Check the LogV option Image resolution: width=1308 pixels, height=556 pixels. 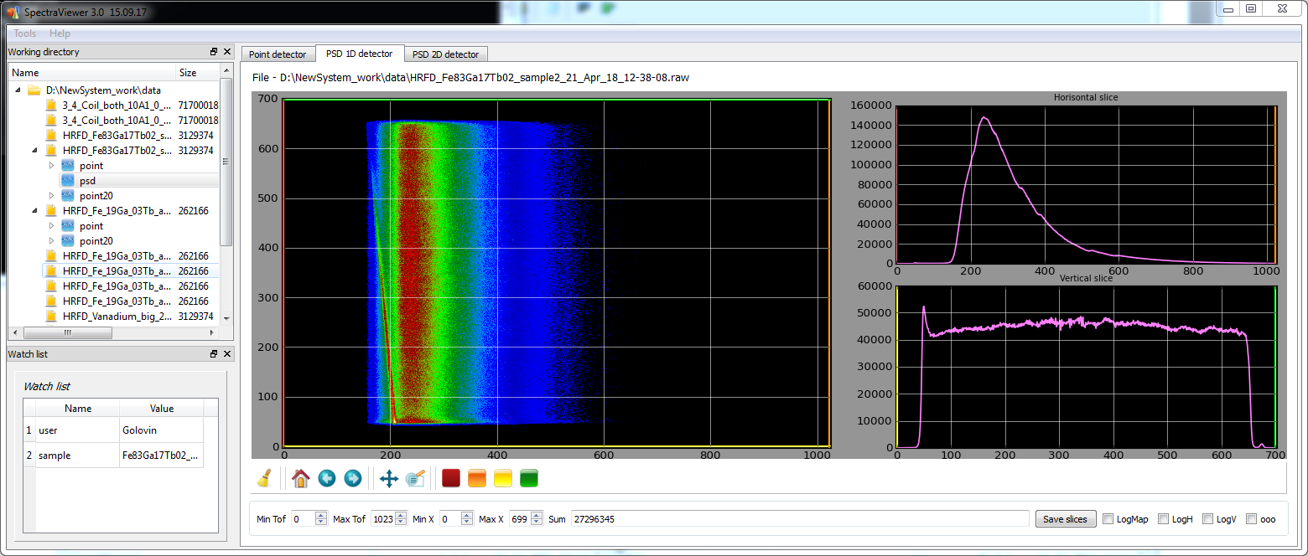pyautogui.click(x=1208, y=519)
